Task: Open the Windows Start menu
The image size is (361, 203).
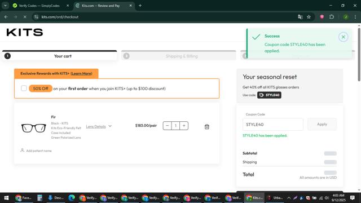Action: coord(6,198)
